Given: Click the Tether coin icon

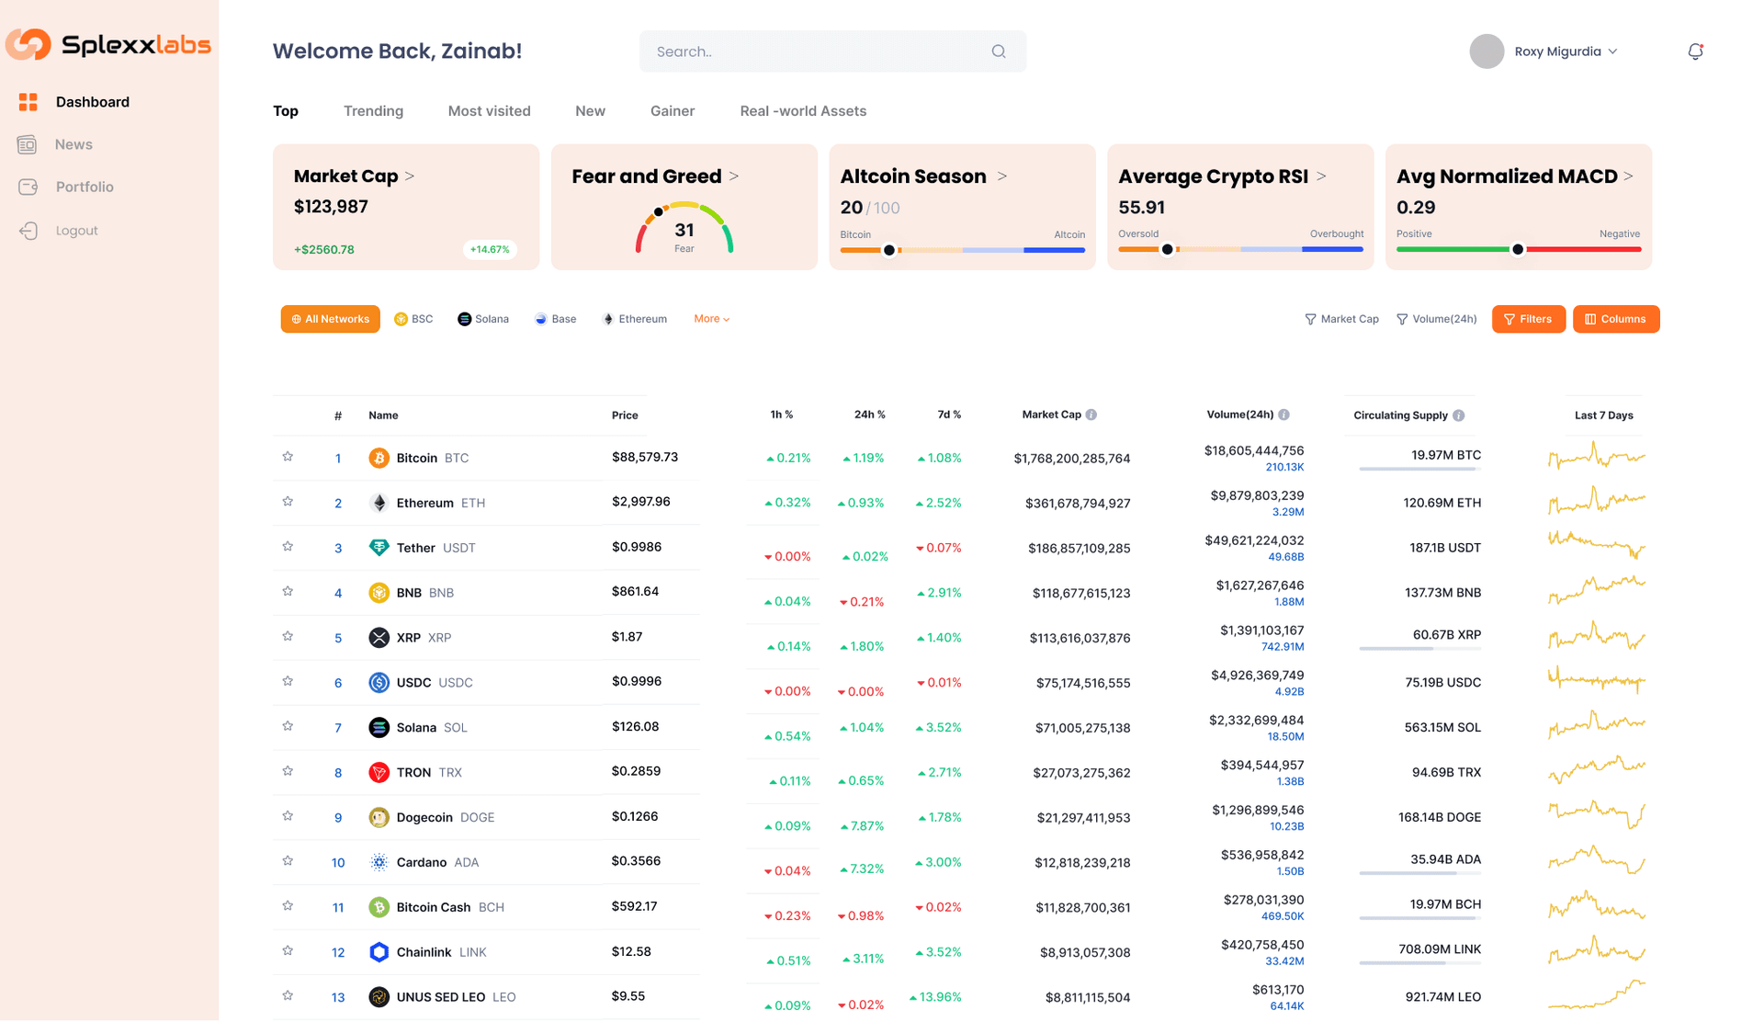Looking at the screenshot, I should click(x=379, y=548).
